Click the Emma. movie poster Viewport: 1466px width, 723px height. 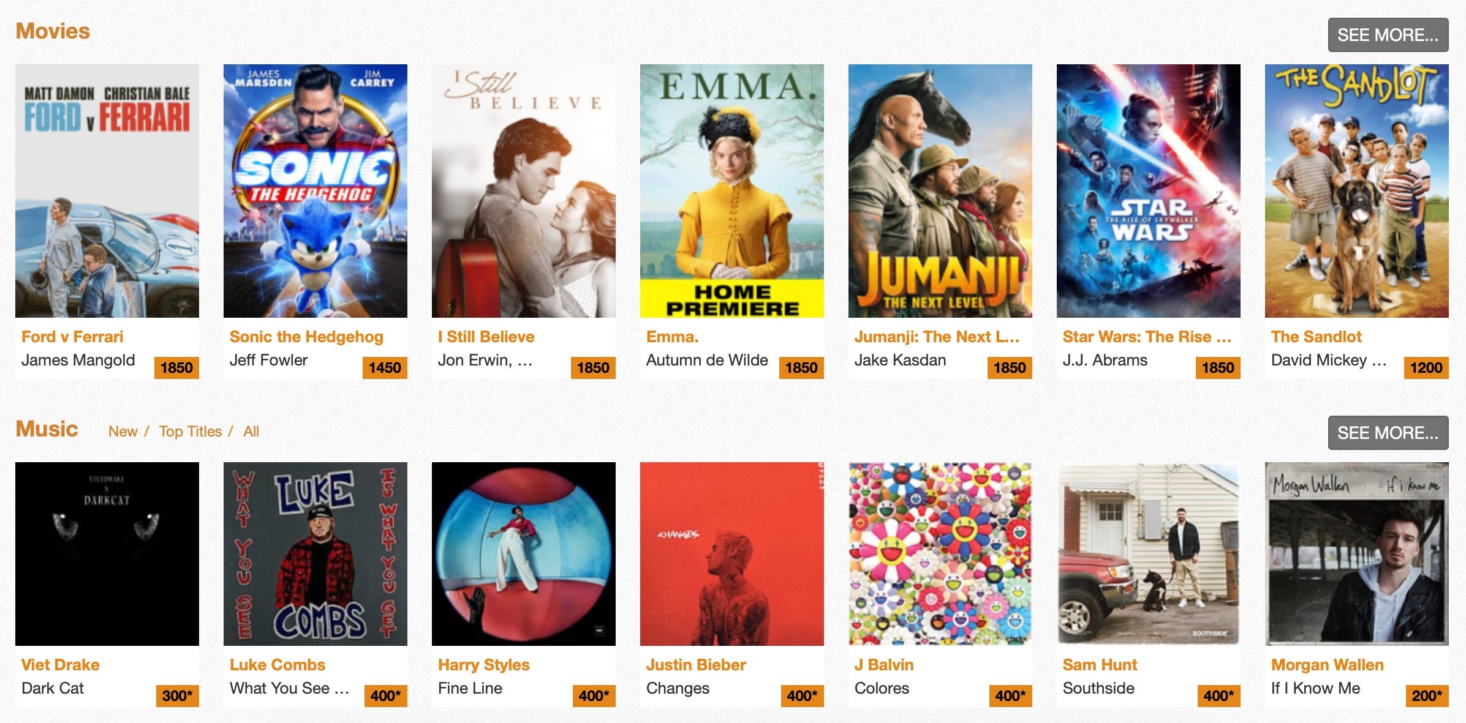coord(732,190)
